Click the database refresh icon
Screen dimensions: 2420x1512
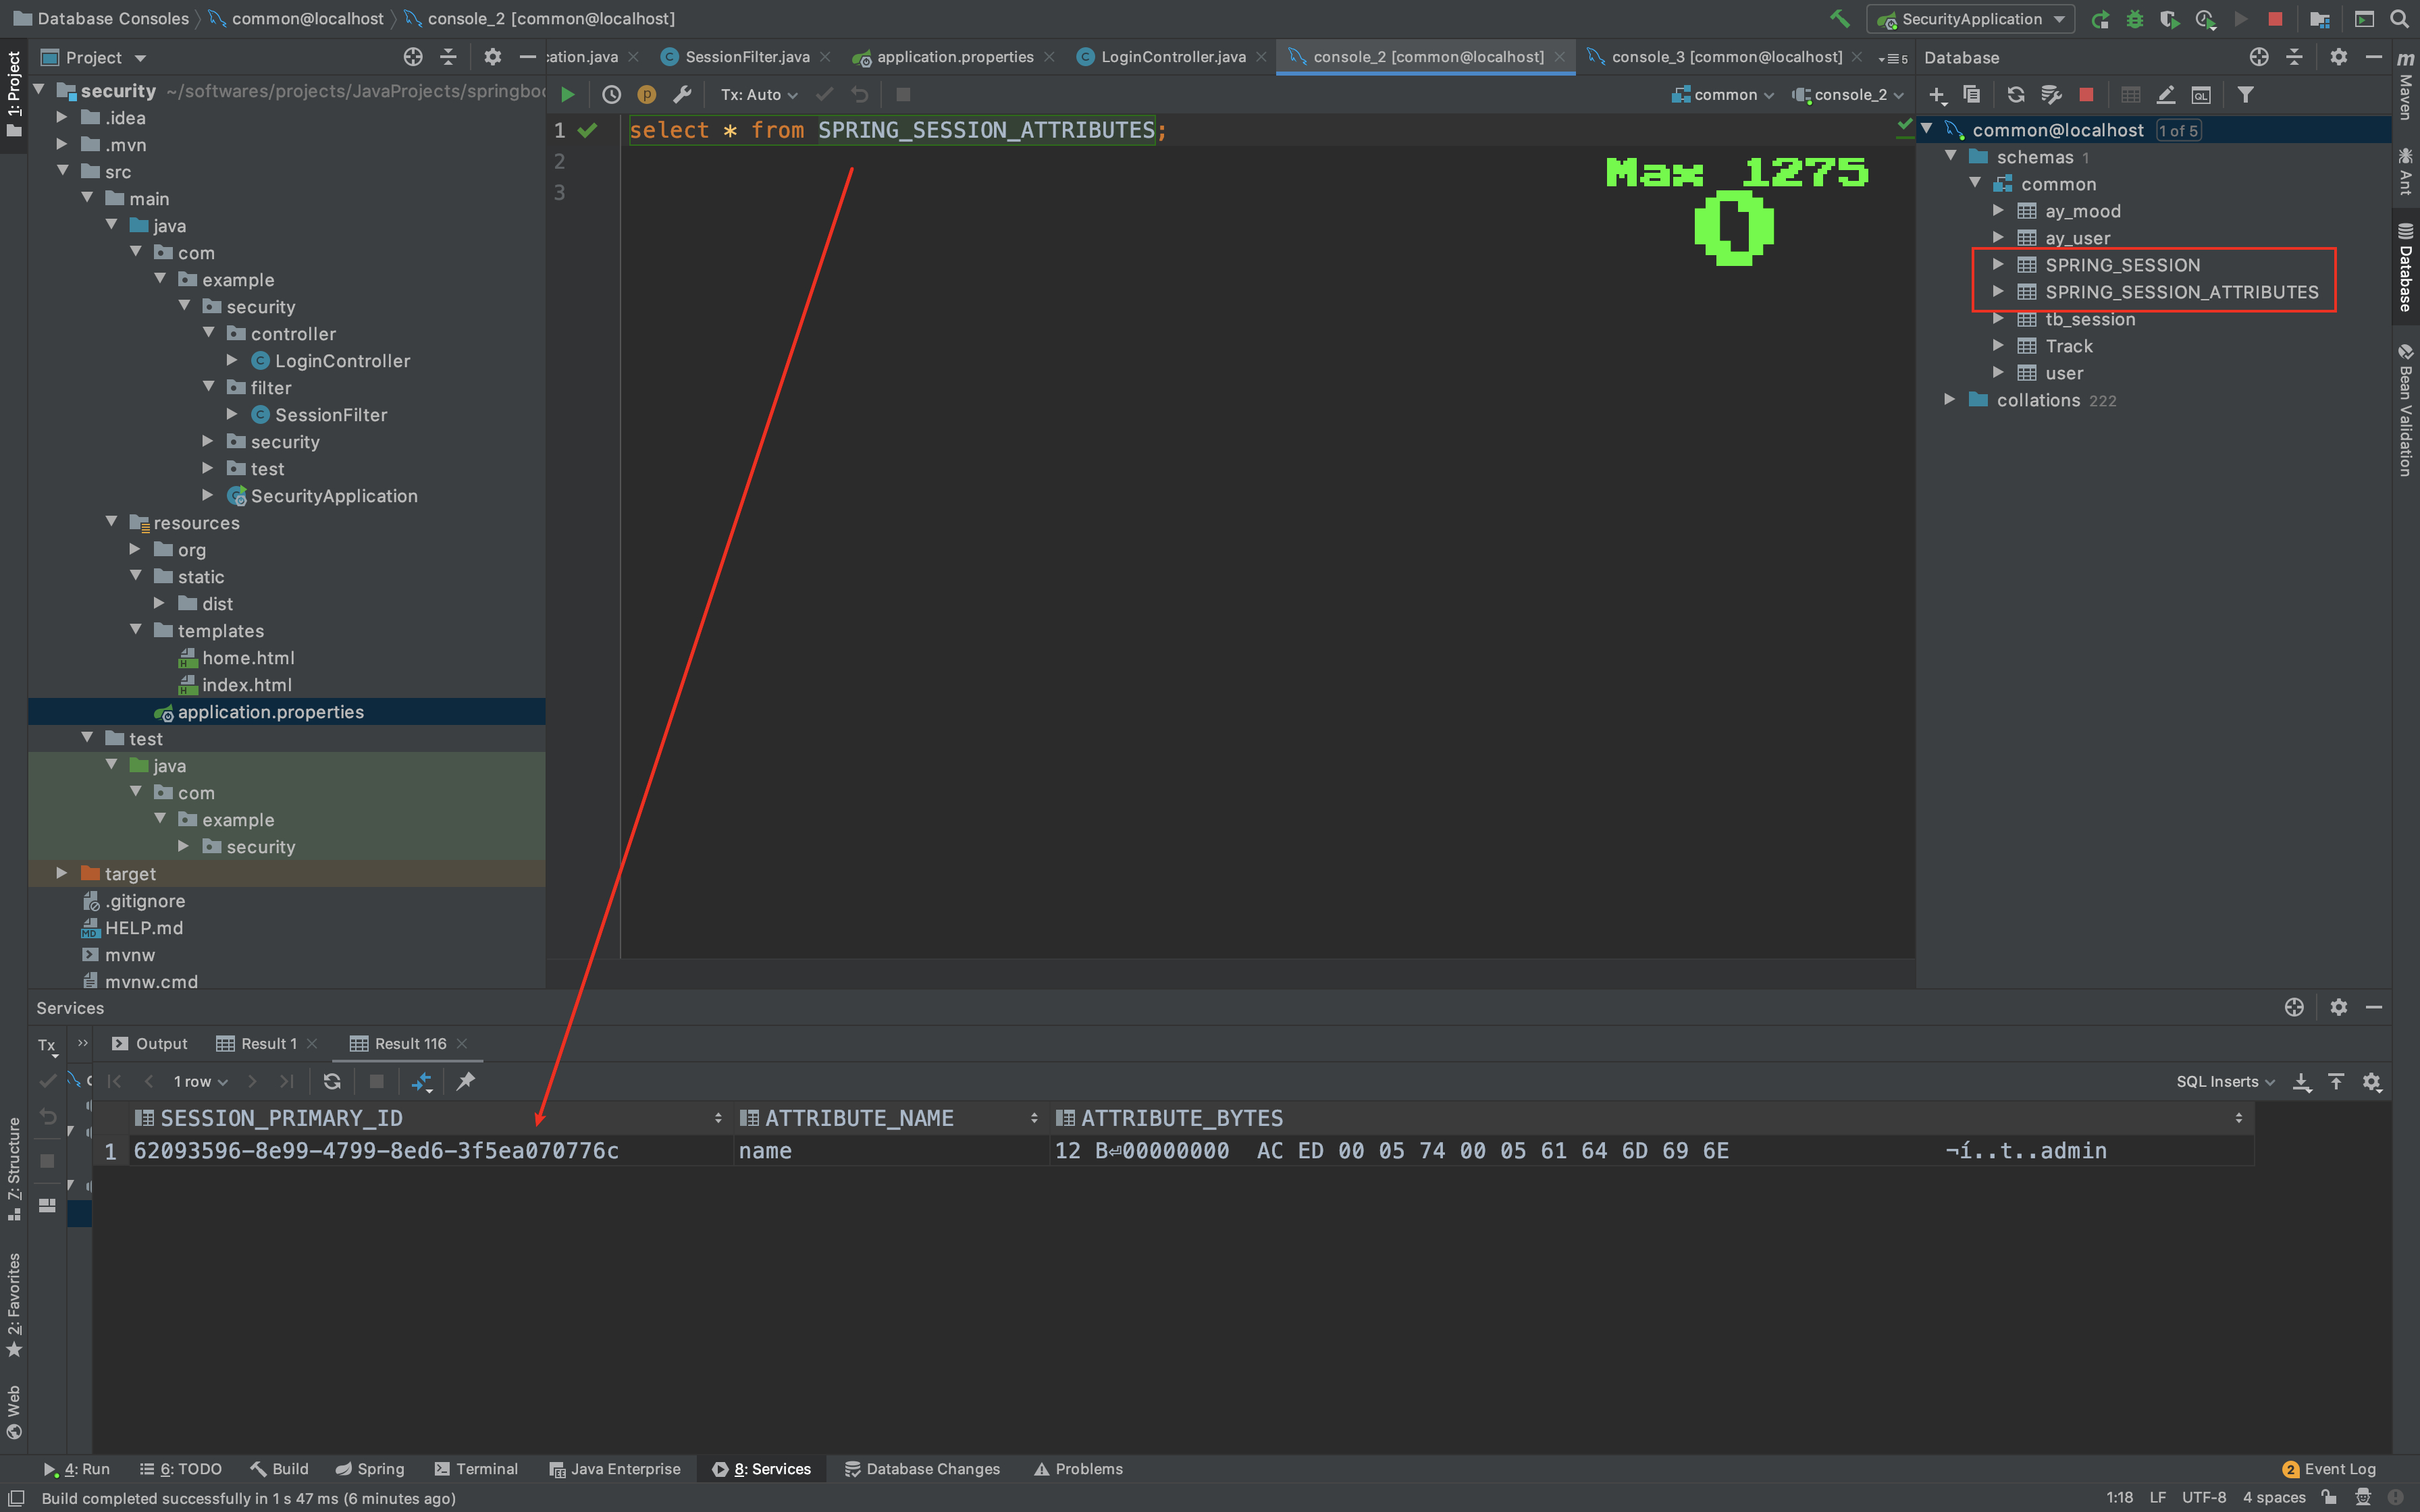click(2015, 94)
